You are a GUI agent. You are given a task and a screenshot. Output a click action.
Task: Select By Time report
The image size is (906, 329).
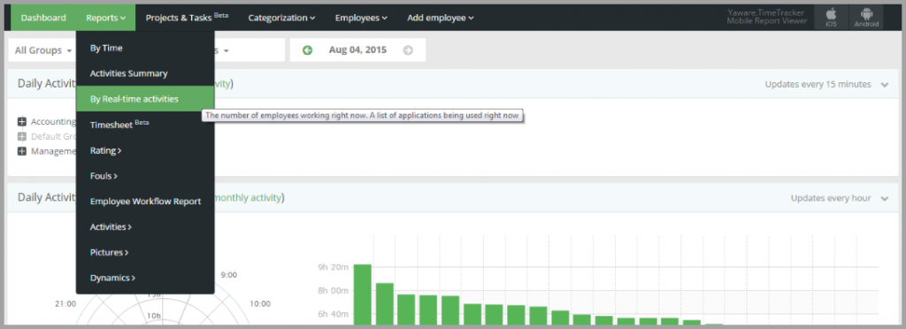(x=145, y=49)
